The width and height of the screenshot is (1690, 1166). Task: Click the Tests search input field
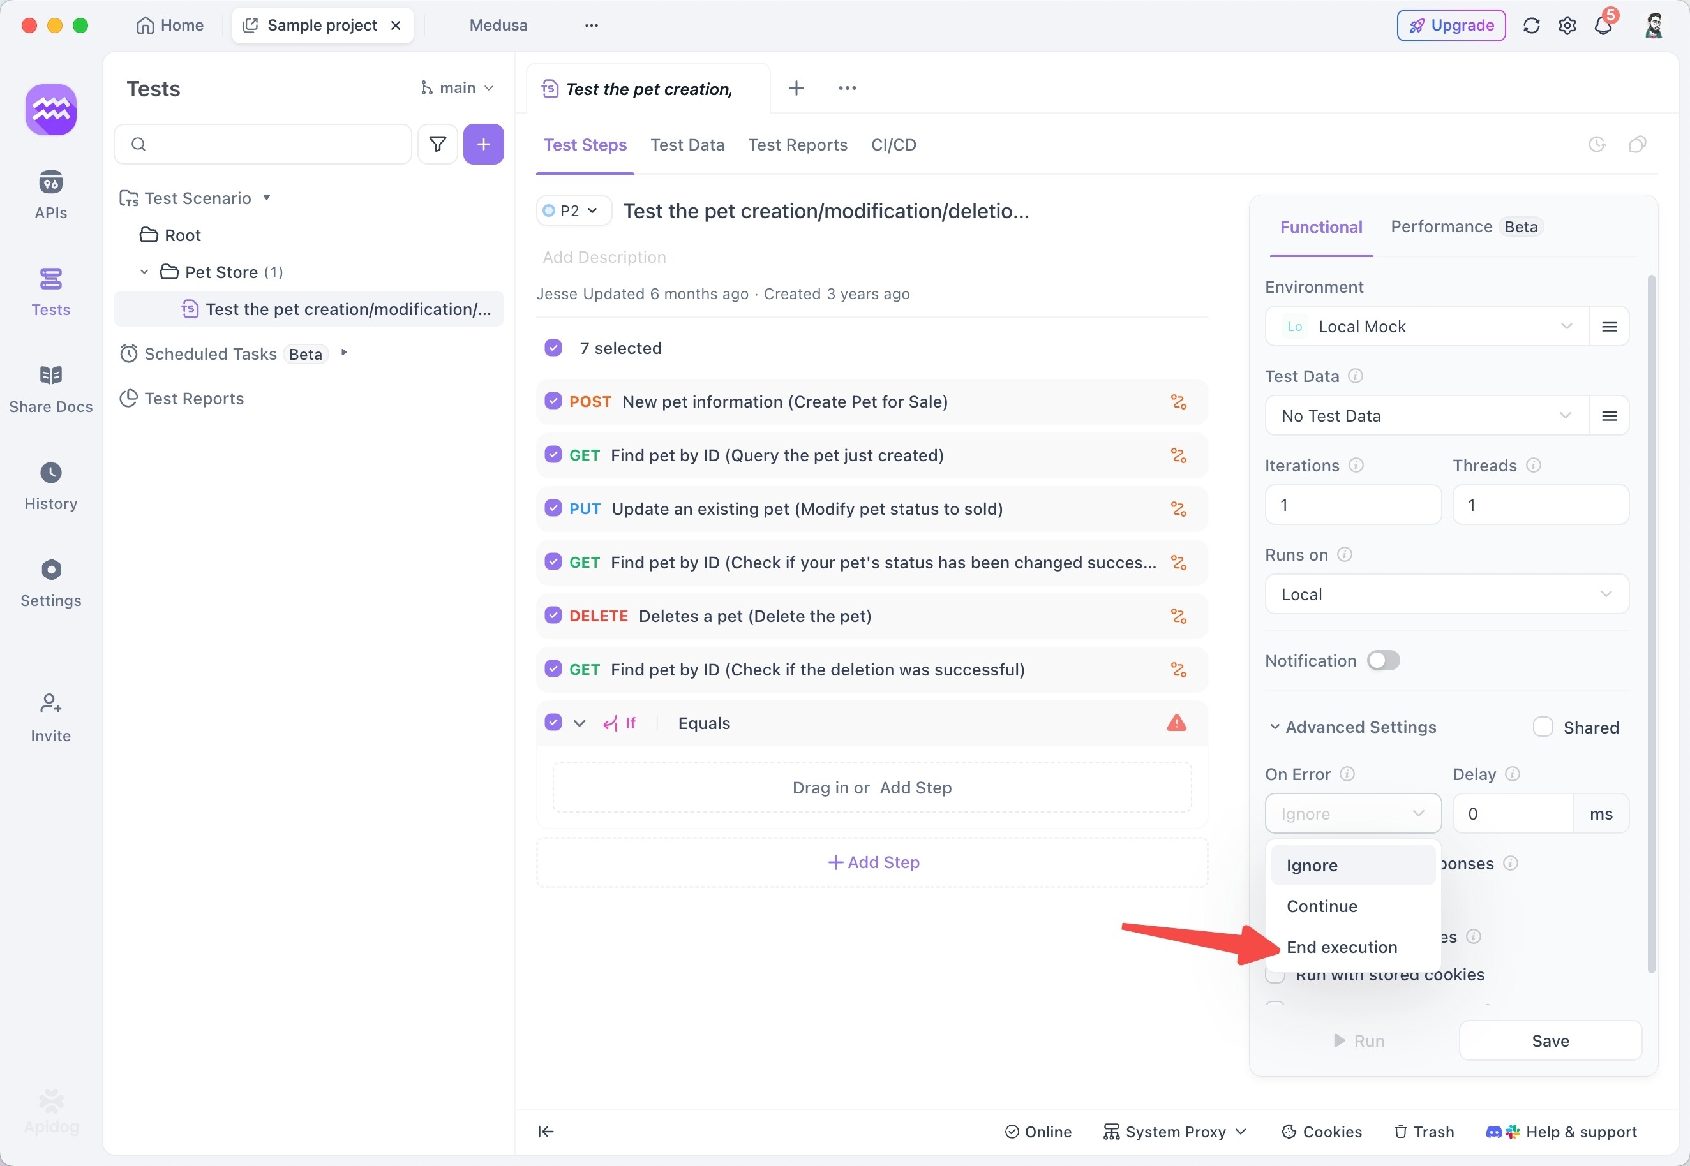[263, 144]
